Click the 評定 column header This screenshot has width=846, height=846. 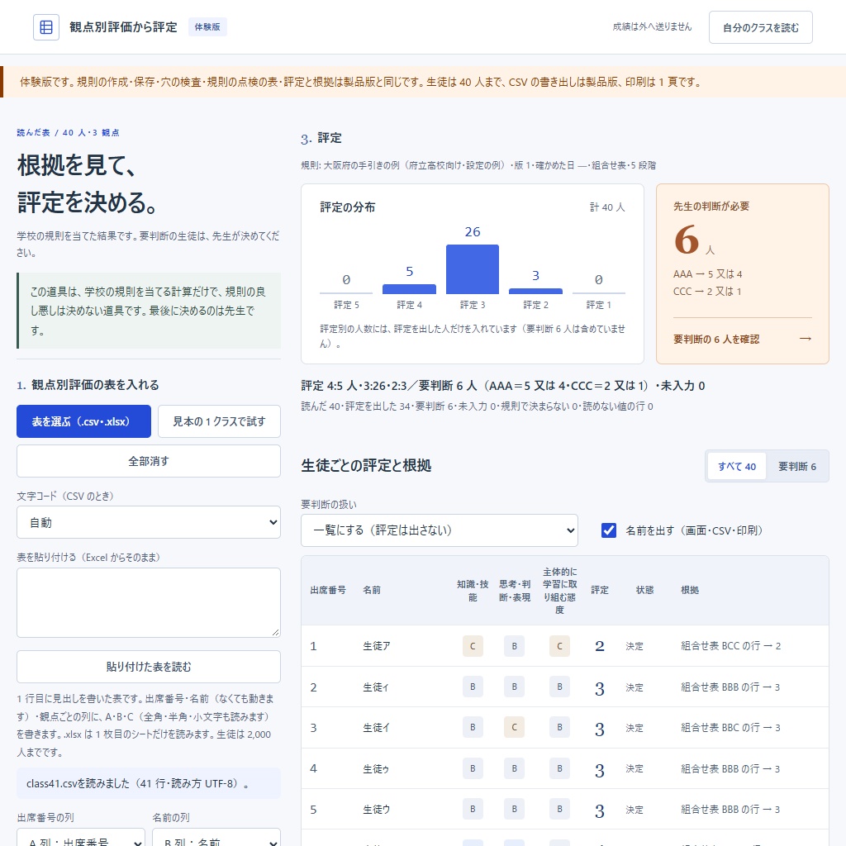(600, 590)
